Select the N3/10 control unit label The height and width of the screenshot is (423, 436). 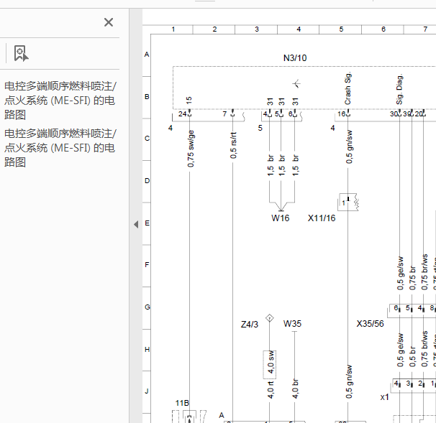point(295,58)
